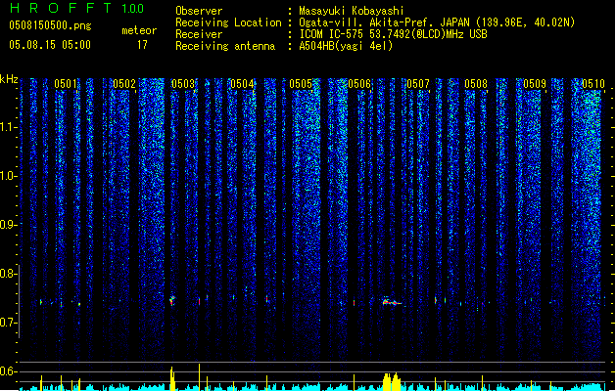Click the 'Observer' label
Viewport: 616px width, 391px height.
click(x=199, y=11)
